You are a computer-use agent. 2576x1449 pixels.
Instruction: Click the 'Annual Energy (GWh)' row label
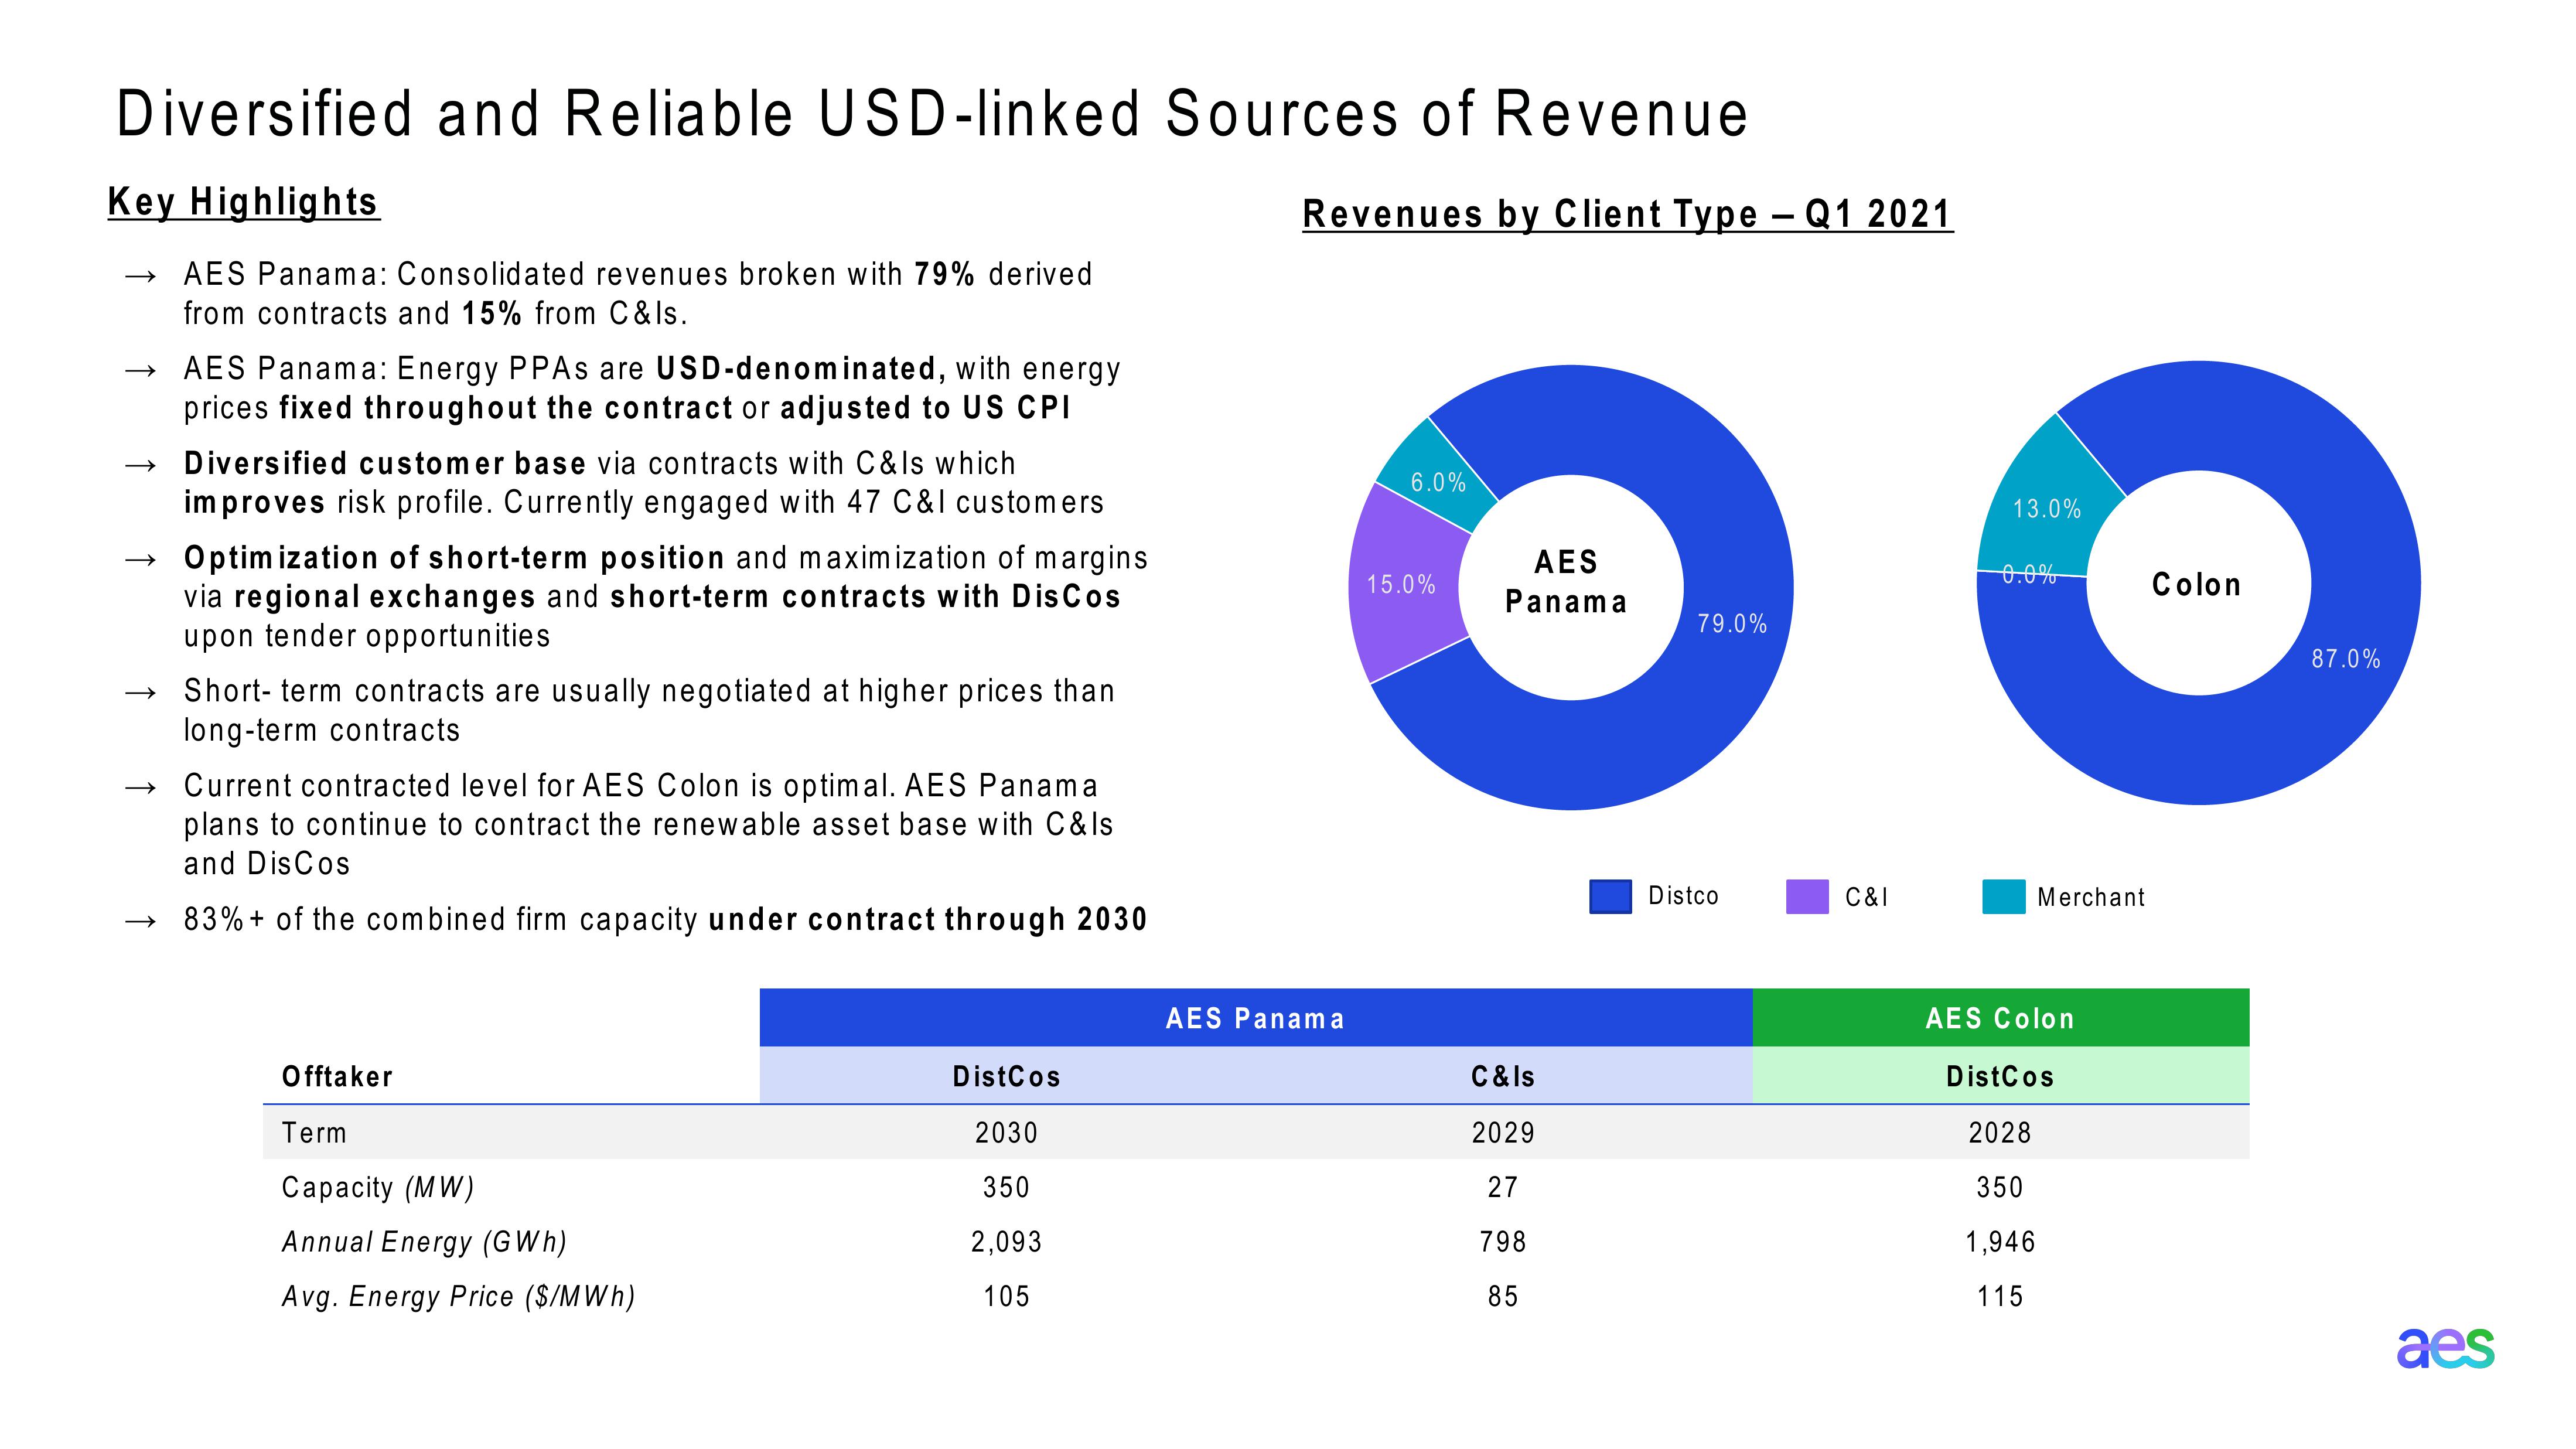[x=424, y=1242]
